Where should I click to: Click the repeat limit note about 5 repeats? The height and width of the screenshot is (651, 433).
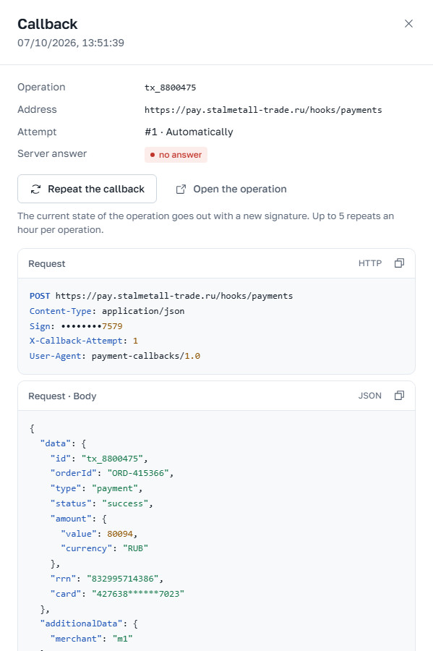pyautogui.click(x=206, y=223)
